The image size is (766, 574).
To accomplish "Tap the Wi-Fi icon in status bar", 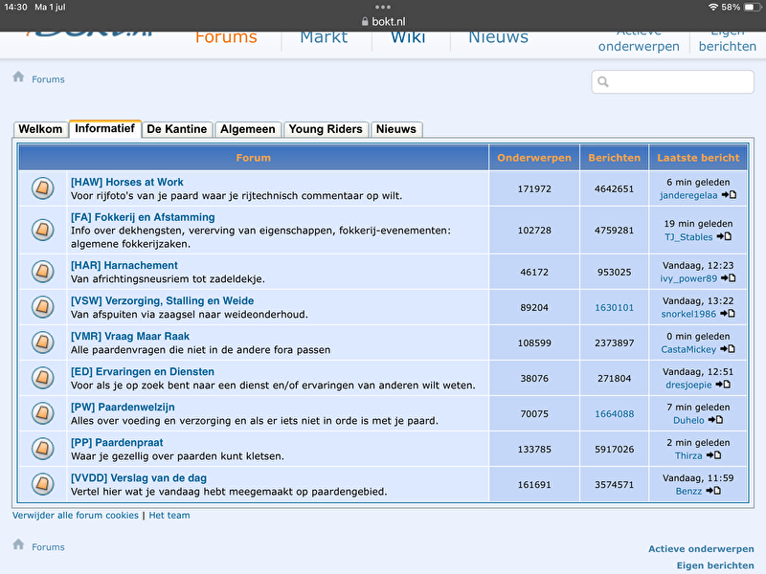I will point(713,8).
